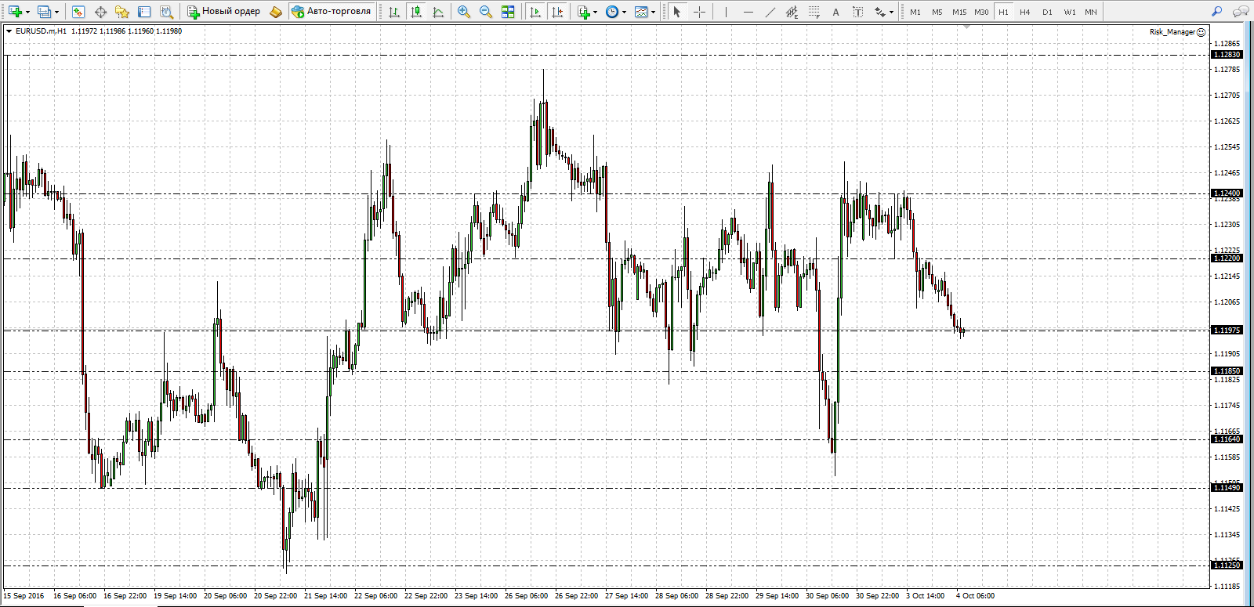Open the Data Window

pos(100,12)
